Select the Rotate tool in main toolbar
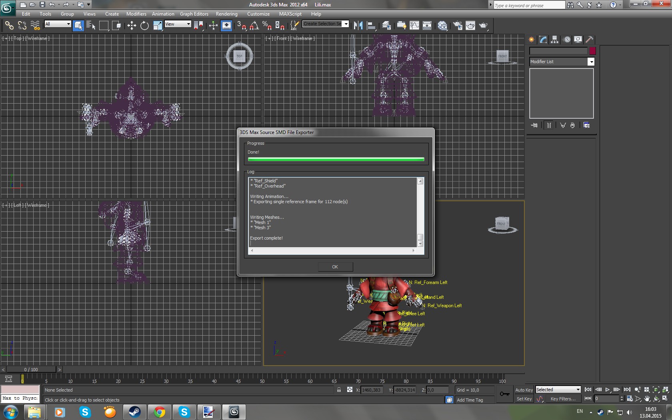672x420 pixels. click(x=144, y=26)
